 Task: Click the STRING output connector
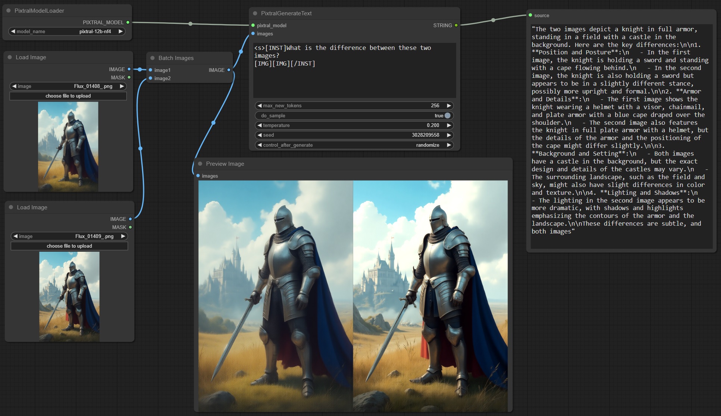pos(456,25)
